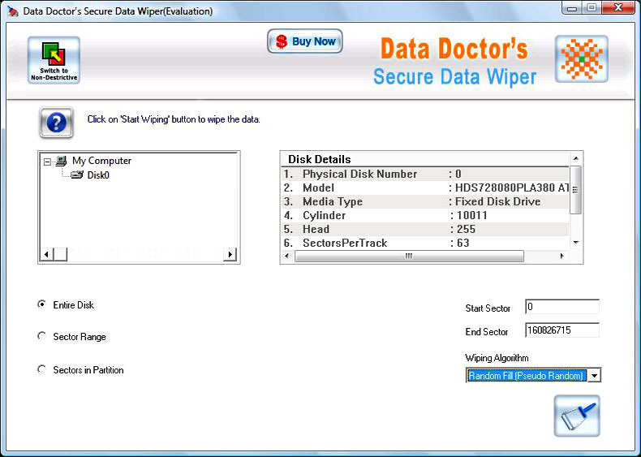This screenshot has height=457, width=641.
Task: Click the app icon in title bar
Action: pyautogui.click(x=13, y=11)
